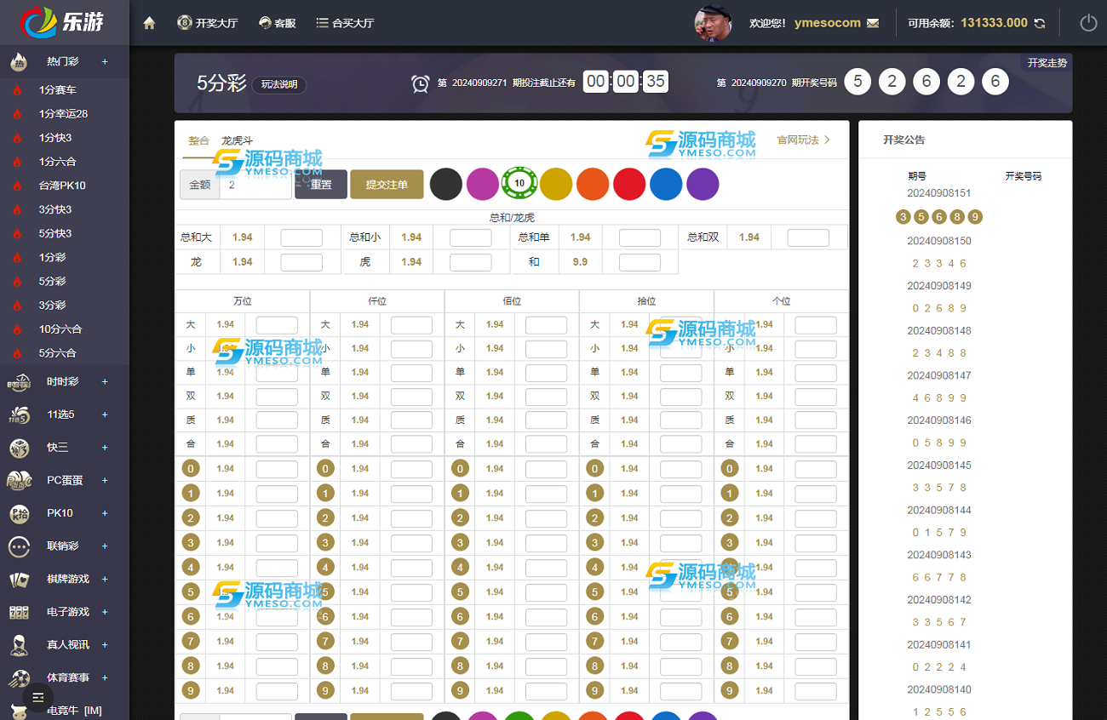Expand the 联销彩 category
The height and width of the screenshot is (720, 1107).
[x=105, y=546]
